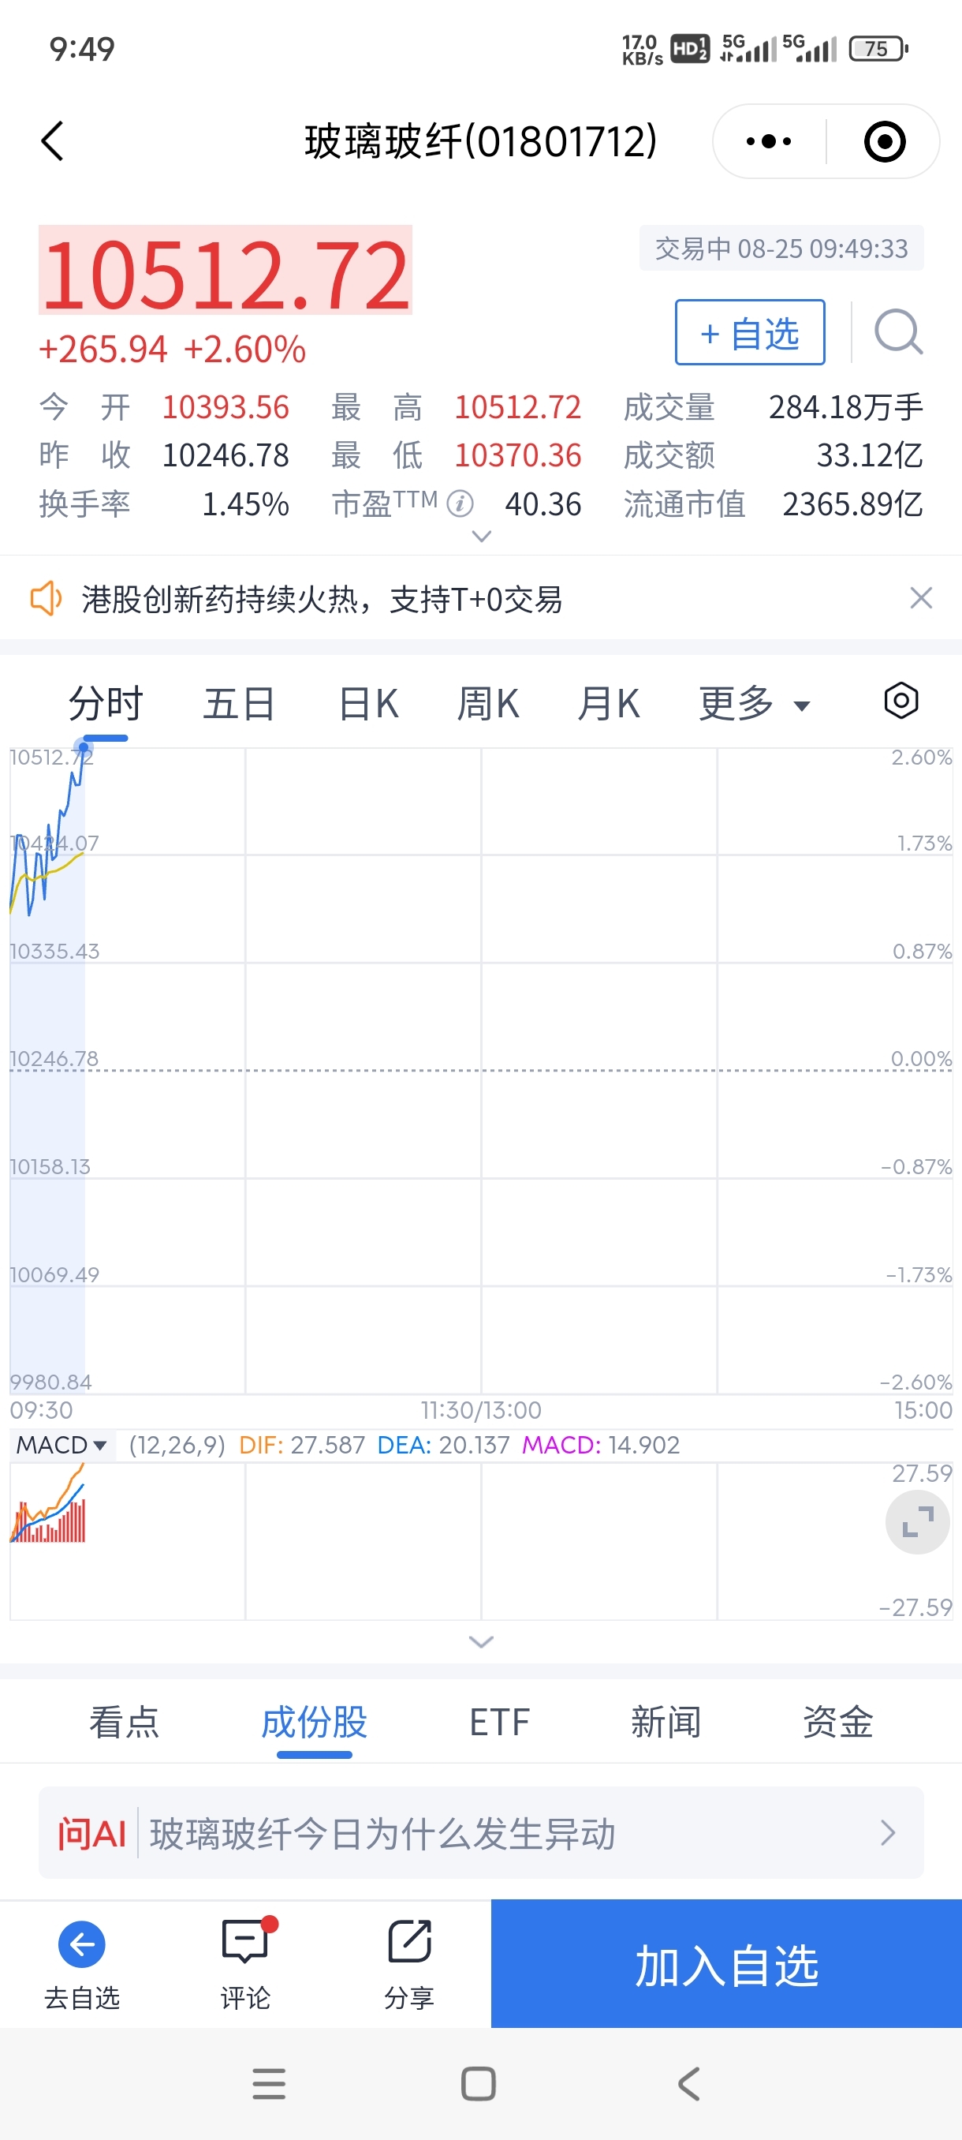
Task: Open the MACD indicator dropdown
Action: tap(62, 1445)
